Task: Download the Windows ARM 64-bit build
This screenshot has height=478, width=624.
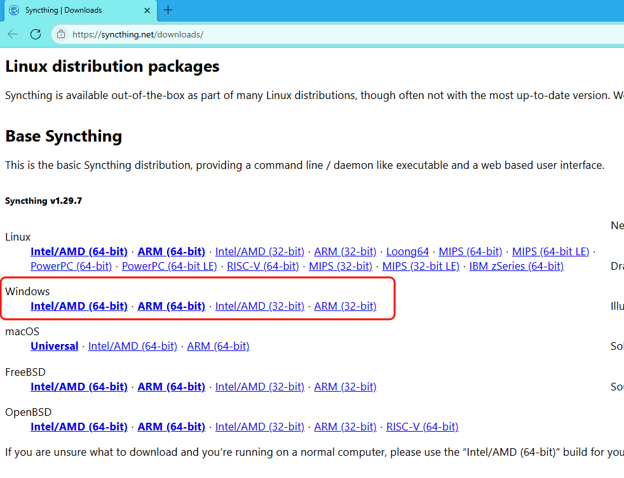Action: [171, 305]
